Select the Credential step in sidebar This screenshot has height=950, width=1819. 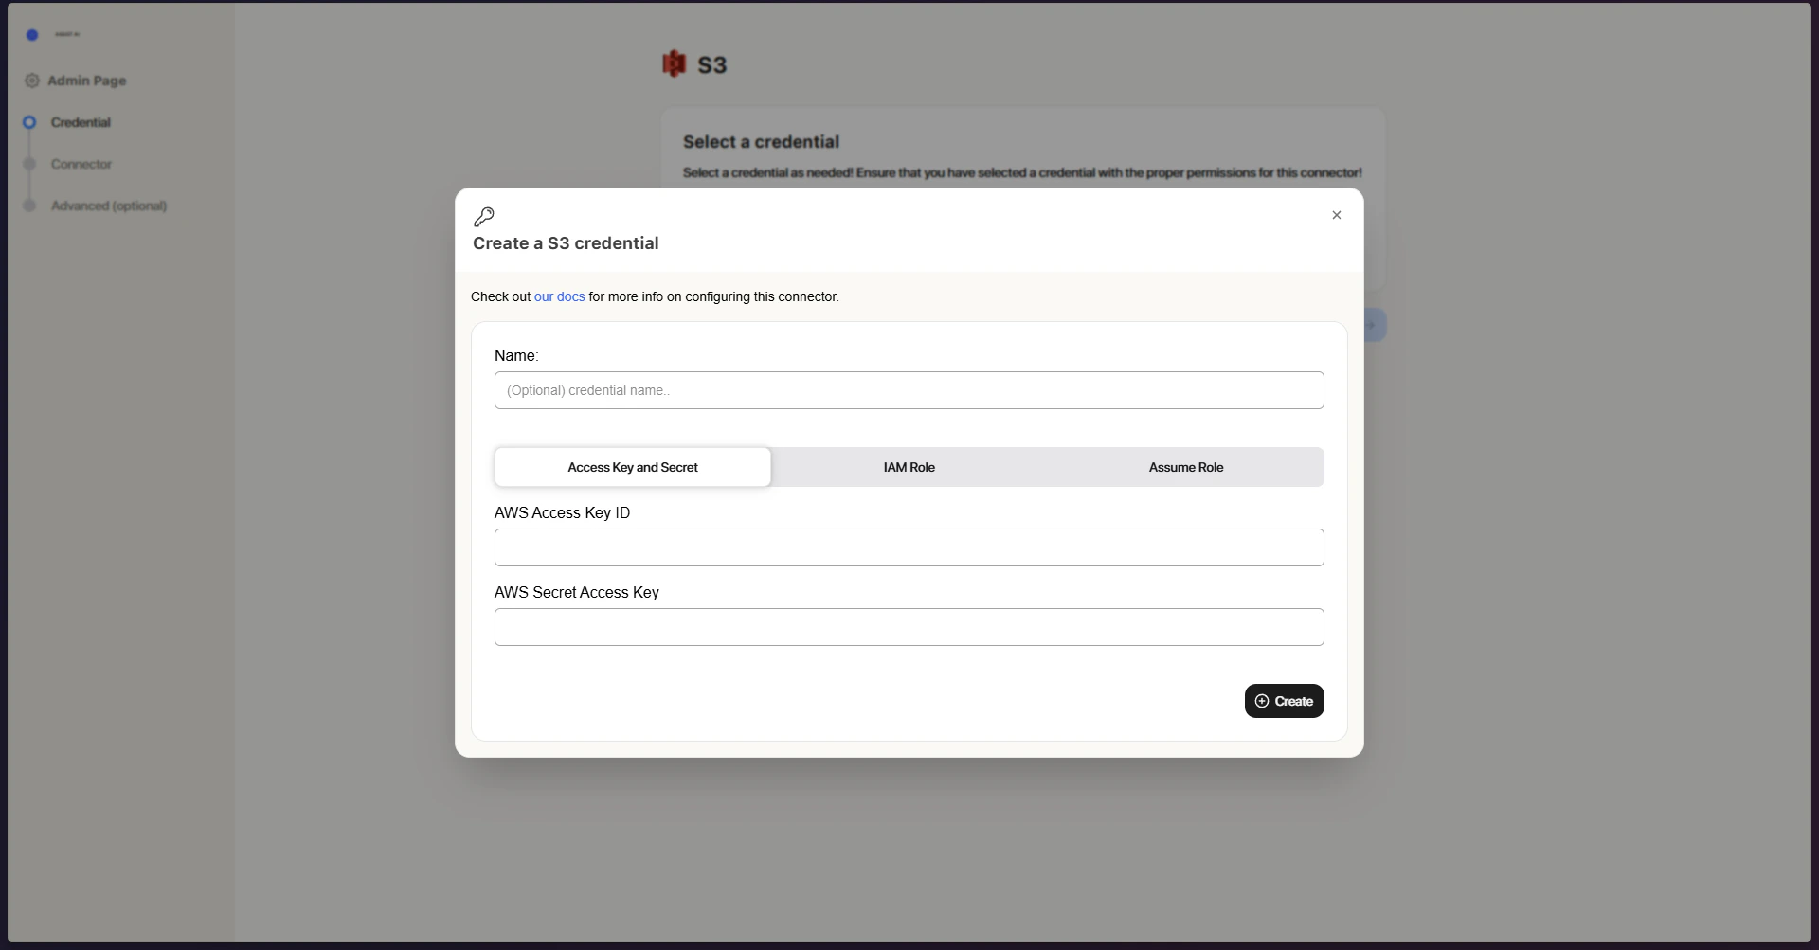point(81,122)
